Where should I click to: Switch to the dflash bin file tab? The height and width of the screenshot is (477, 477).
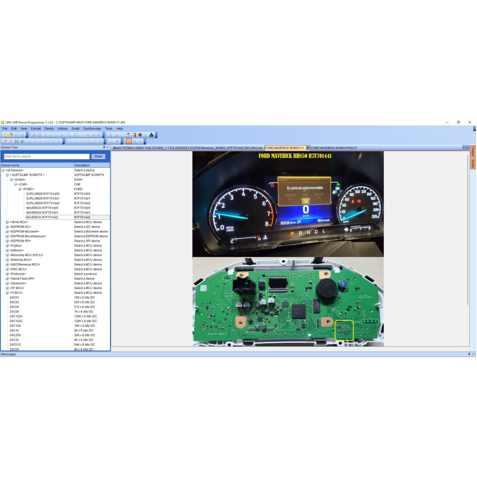187,148
